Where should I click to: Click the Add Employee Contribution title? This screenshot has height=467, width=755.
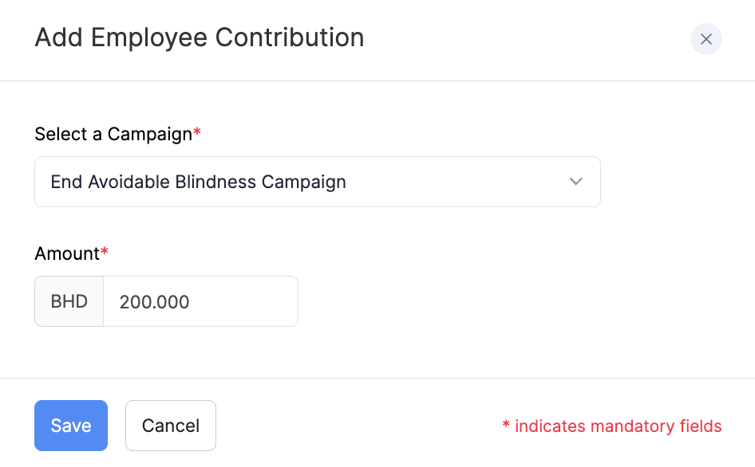(x=199, y=37)
